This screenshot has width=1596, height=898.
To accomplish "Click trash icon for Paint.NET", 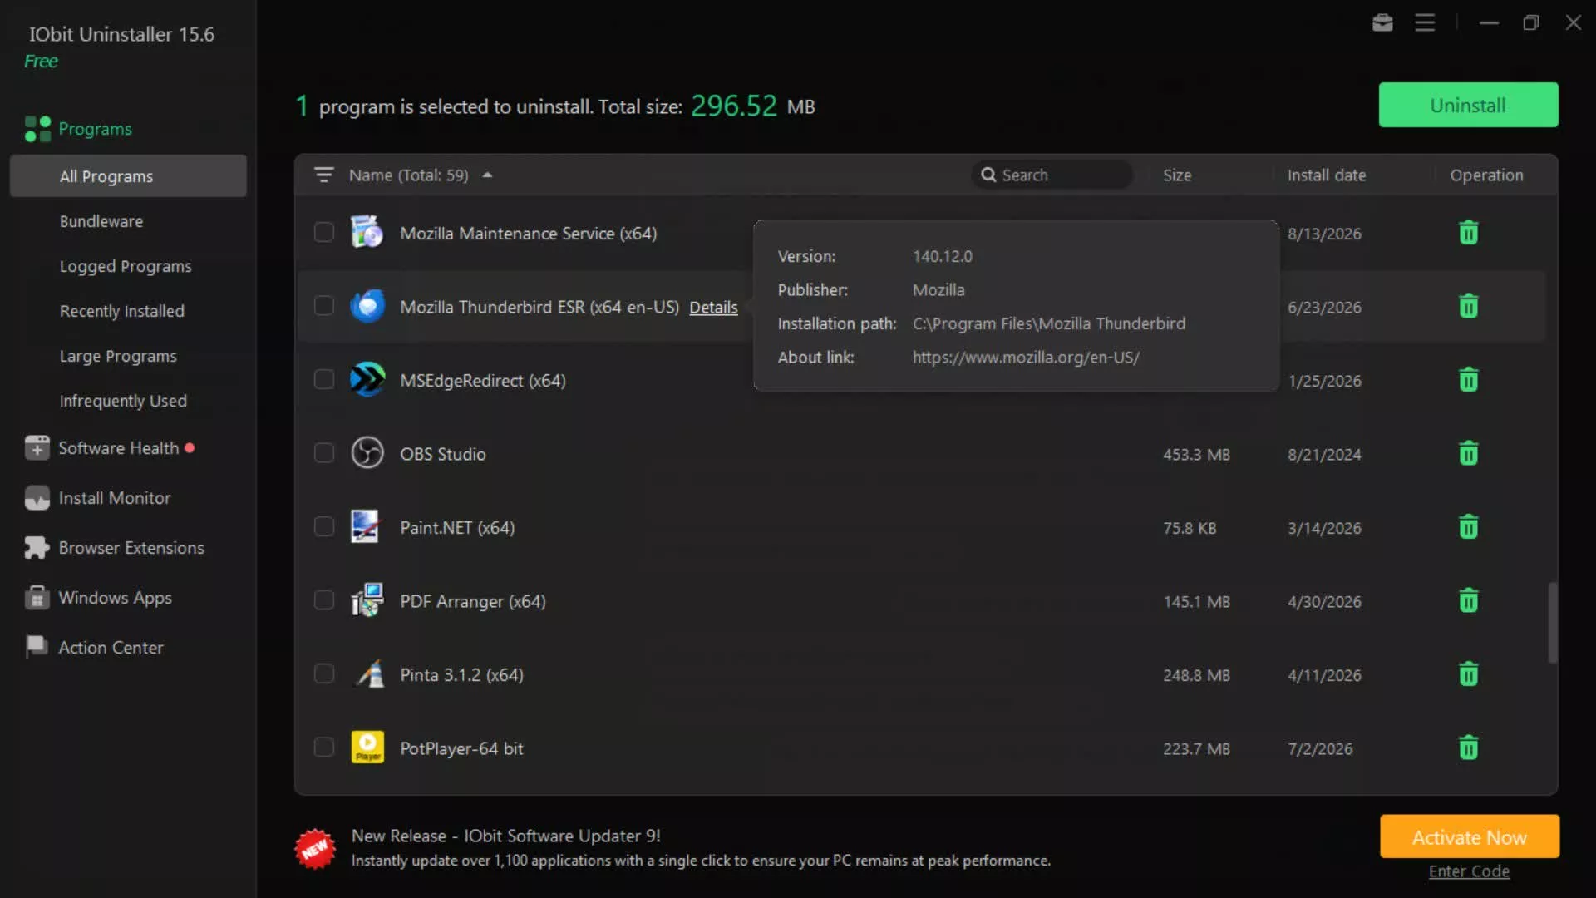I will click(x=1469, y=527).
